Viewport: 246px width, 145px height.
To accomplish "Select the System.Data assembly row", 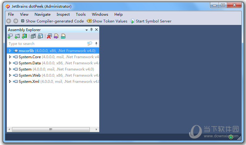I will 53,63.
